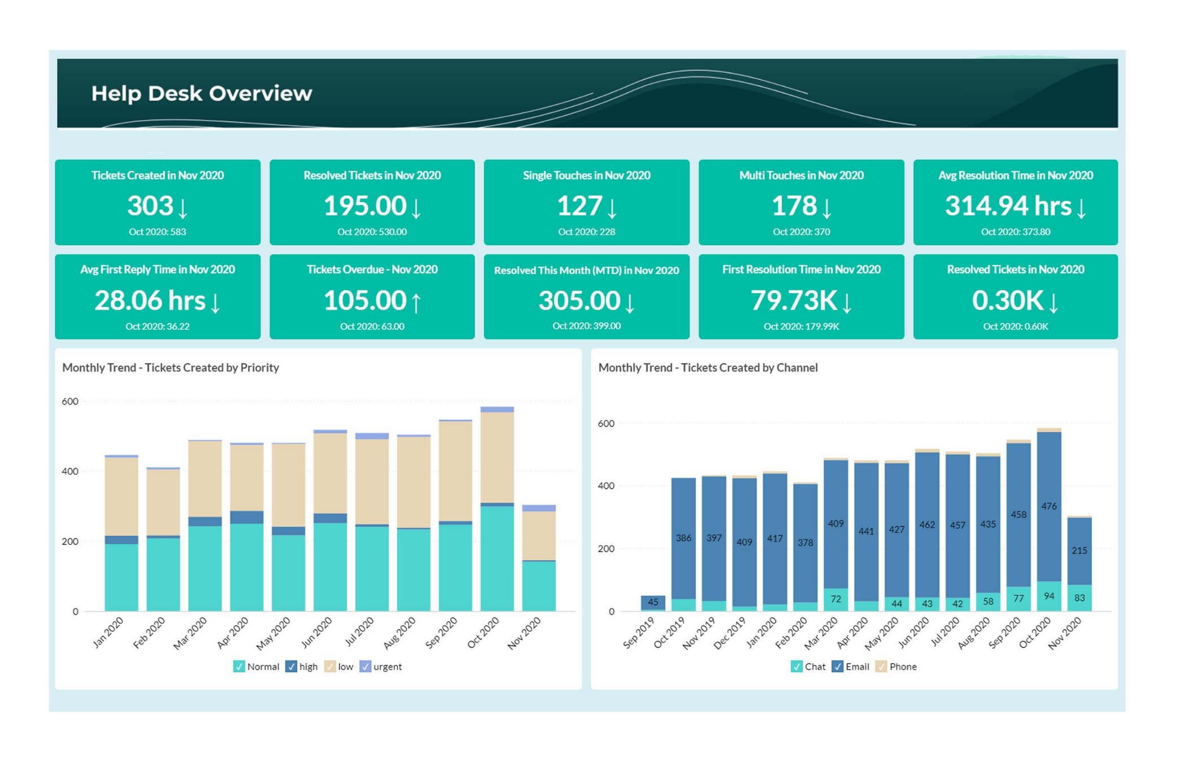Click the Sep 2019 bar labeled 45
This screenshot has height=761, width=1202.
[x=653, y=602]
